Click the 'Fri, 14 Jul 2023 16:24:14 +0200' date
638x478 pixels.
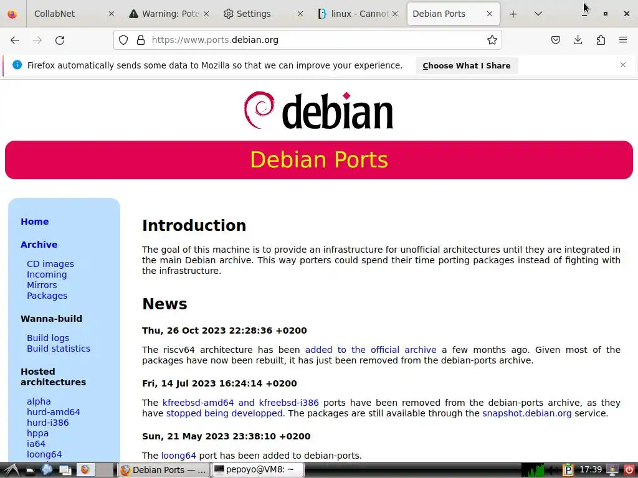pos(219,383)
